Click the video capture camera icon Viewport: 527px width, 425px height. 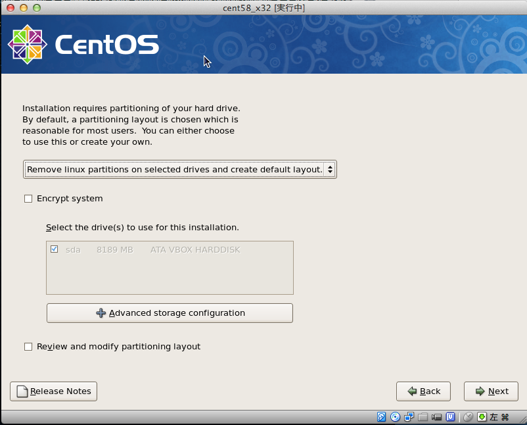coord(436,417)
